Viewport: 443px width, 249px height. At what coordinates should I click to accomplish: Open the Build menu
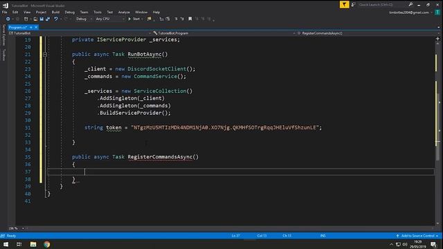[55, 12]
